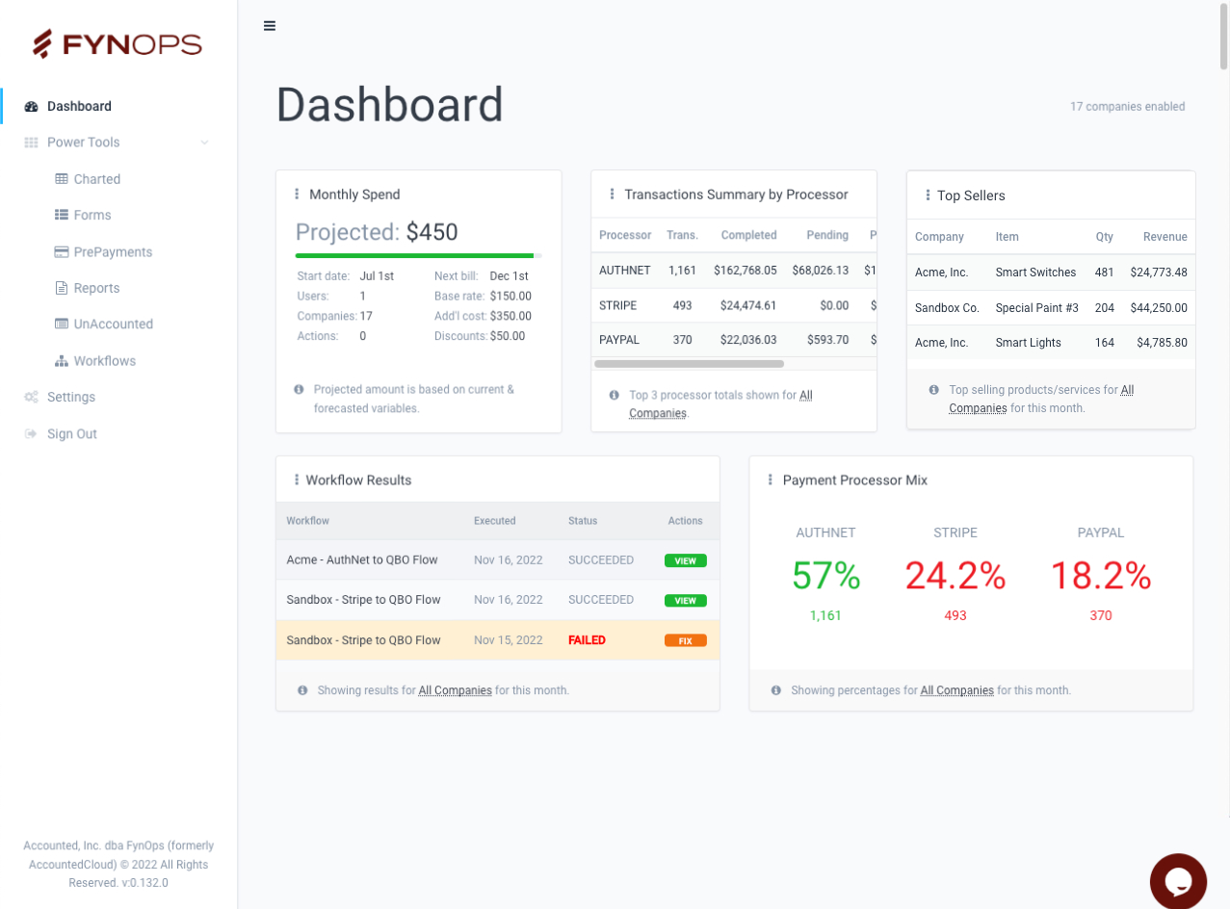Open Payment Processor Mix card options menu
The width and height of the screenshot is (1230, 909).
(x=770, y=480)
